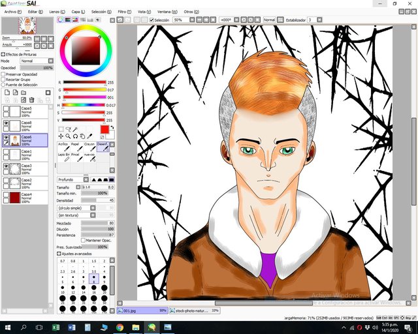Create a new layer folder
Screen dimensions: 418x334
24,93
